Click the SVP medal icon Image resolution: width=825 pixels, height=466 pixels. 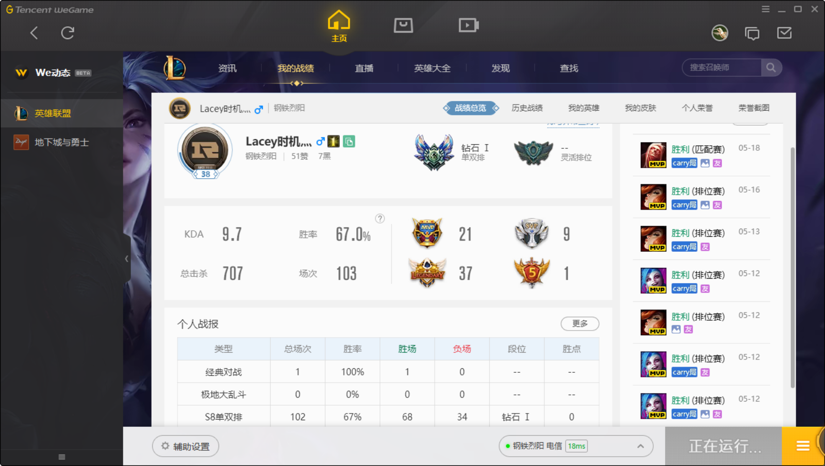[x=532, y=233]
